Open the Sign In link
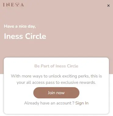Viewport: 113px width, 116px height. point(82,103)
